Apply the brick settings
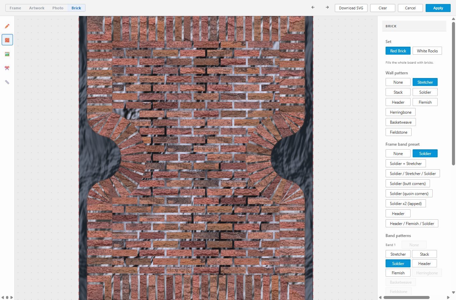Screen dimensions: 456x300 tap(438, 8)
